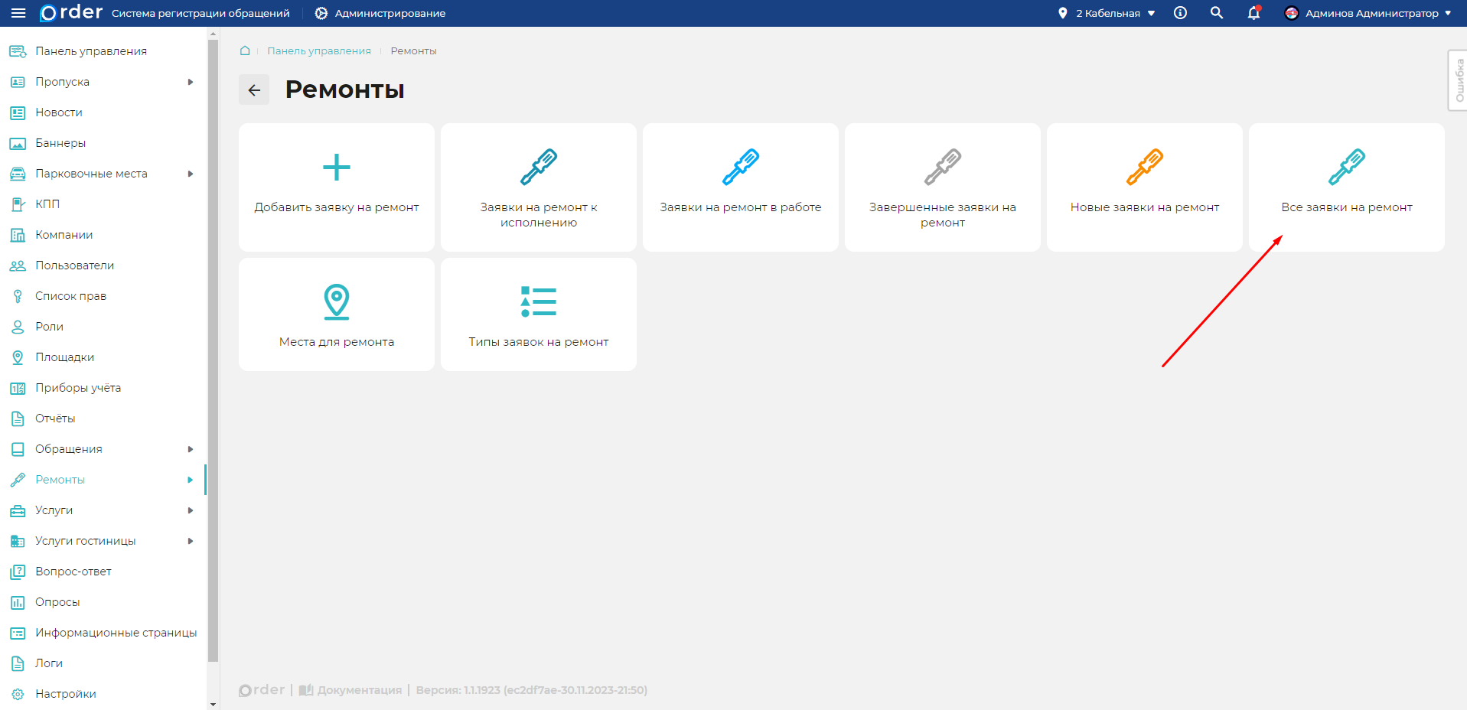Open notifications bell icon
Viewport: 1467px width, 710px height.
pos(1253,13)
